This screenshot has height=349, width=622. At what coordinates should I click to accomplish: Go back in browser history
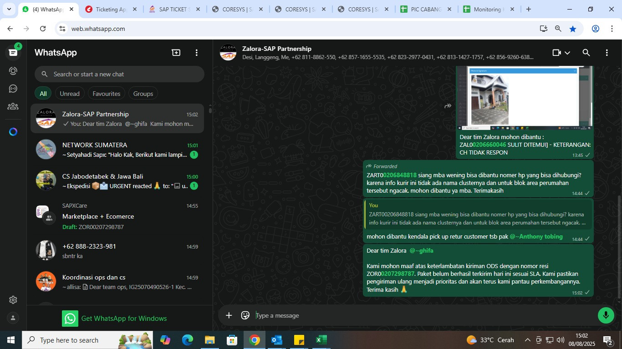tap(10, 29)
